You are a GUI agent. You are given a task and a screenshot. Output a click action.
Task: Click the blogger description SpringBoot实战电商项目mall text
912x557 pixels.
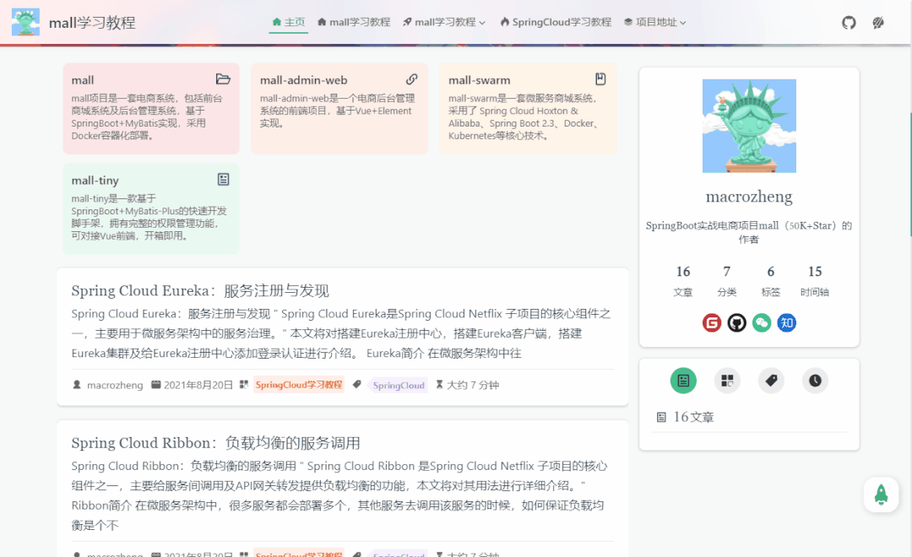[x=749, y=232]
